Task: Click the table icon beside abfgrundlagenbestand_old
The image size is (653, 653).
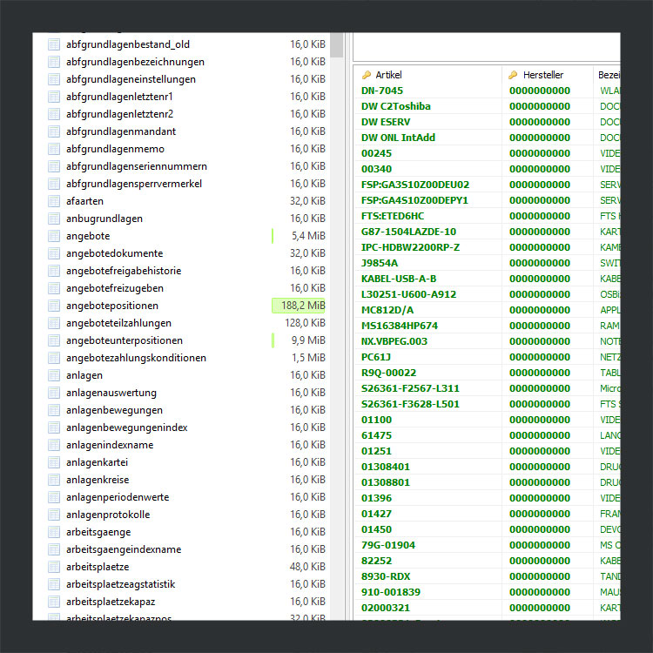Action: click(54, 44)
